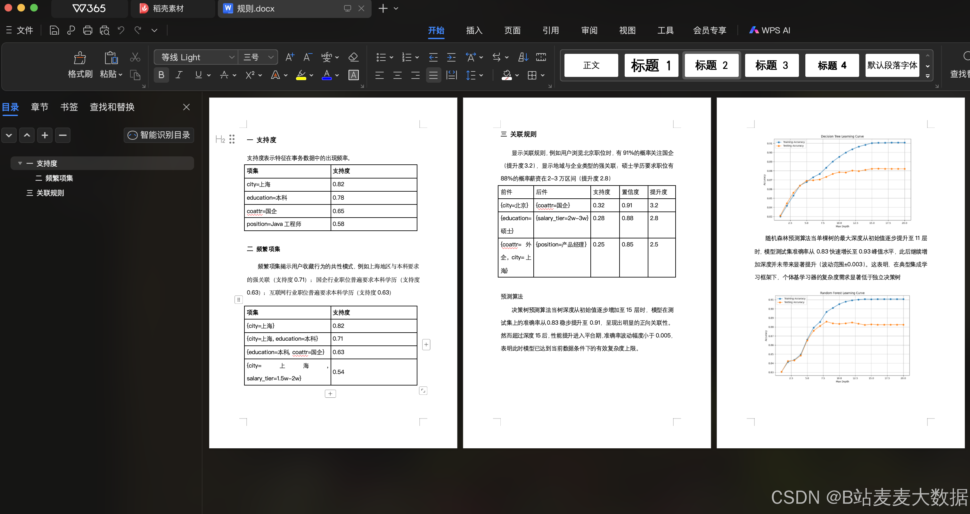Close the navigation pane
Image resolution: width=970 pixels, height=514 pixels.
pos(186,107)
